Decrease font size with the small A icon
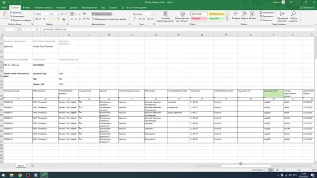Viewport: 317px width, 178px height. (x=66, y=14)
